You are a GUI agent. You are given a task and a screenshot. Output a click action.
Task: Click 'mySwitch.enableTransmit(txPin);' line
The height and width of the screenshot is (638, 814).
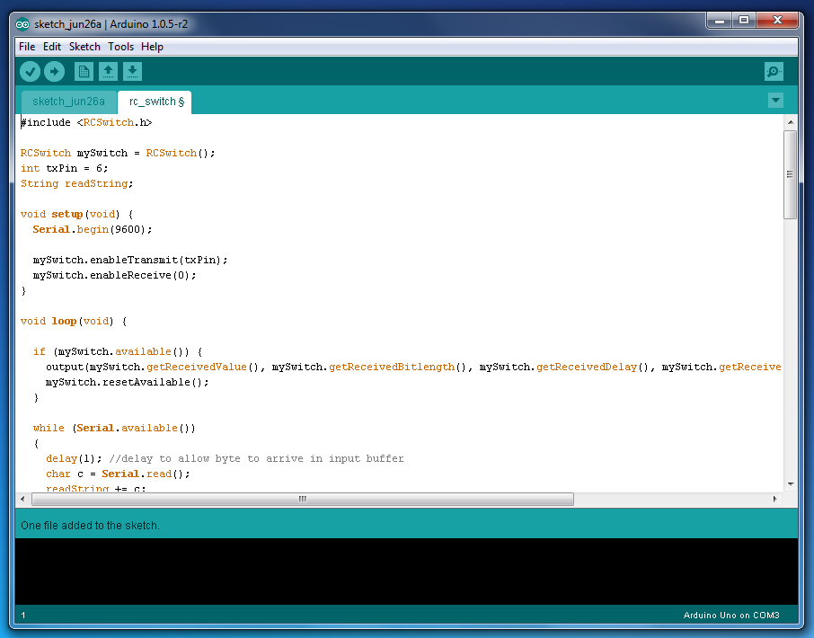[130, 260]
